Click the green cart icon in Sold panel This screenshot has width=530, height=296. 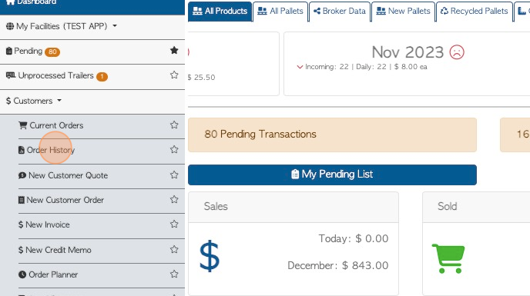448,258
